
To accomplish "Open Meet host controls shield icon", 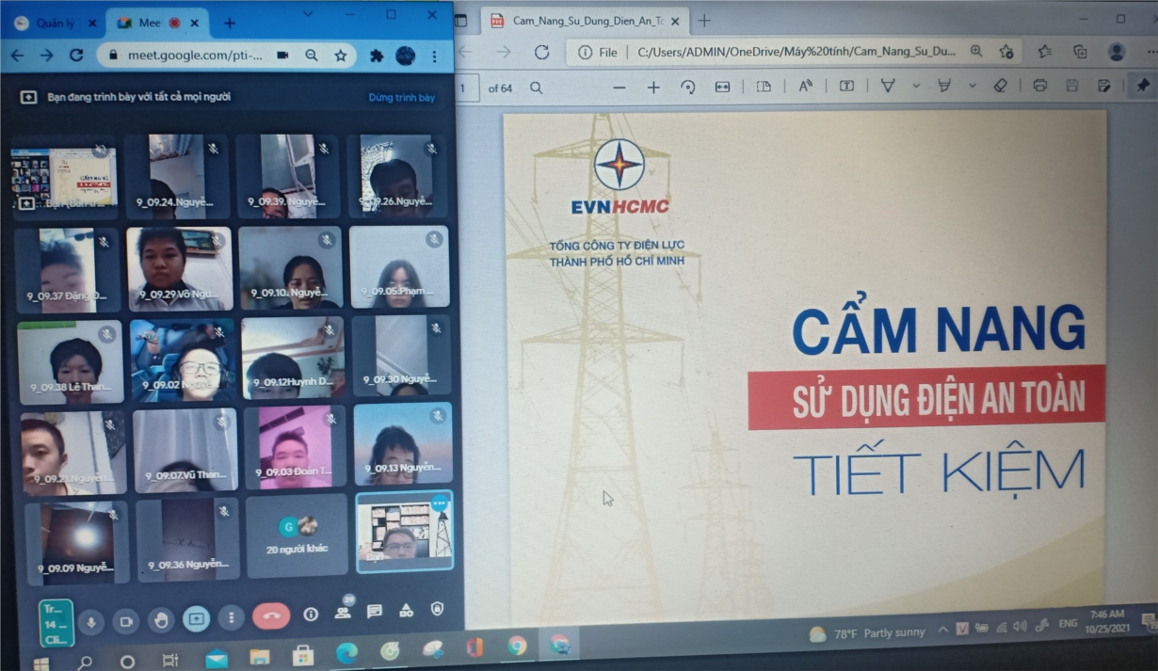I will [x=437, y=609].
